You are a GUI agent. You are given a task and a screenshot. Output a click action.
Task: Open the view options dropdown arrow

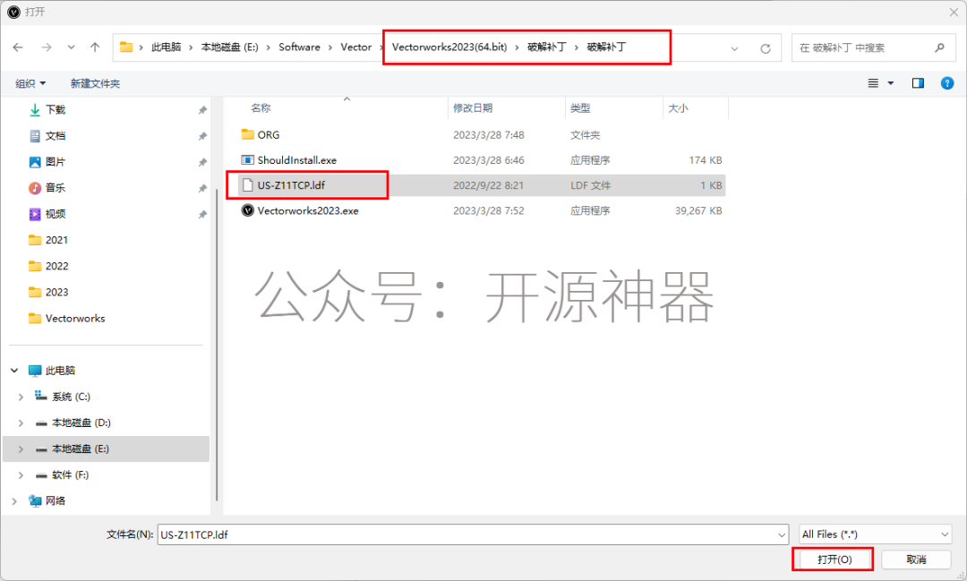tap(891, 83)
